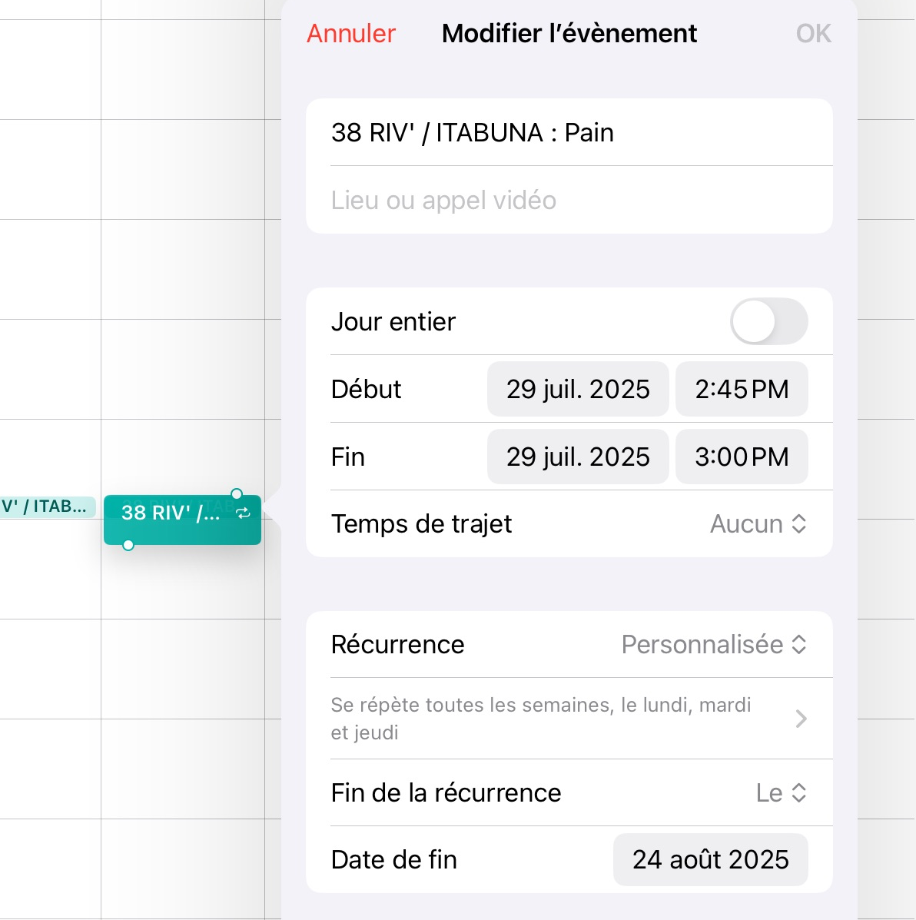Screen dimensions: 916x920
Task: Click OK to confirm event changes
Action: pyautogui.click(x=813, y=34)
